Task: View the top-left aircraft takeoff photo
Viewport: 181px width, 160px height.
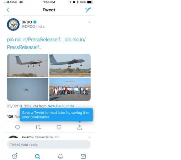Action: click(28, 65)
